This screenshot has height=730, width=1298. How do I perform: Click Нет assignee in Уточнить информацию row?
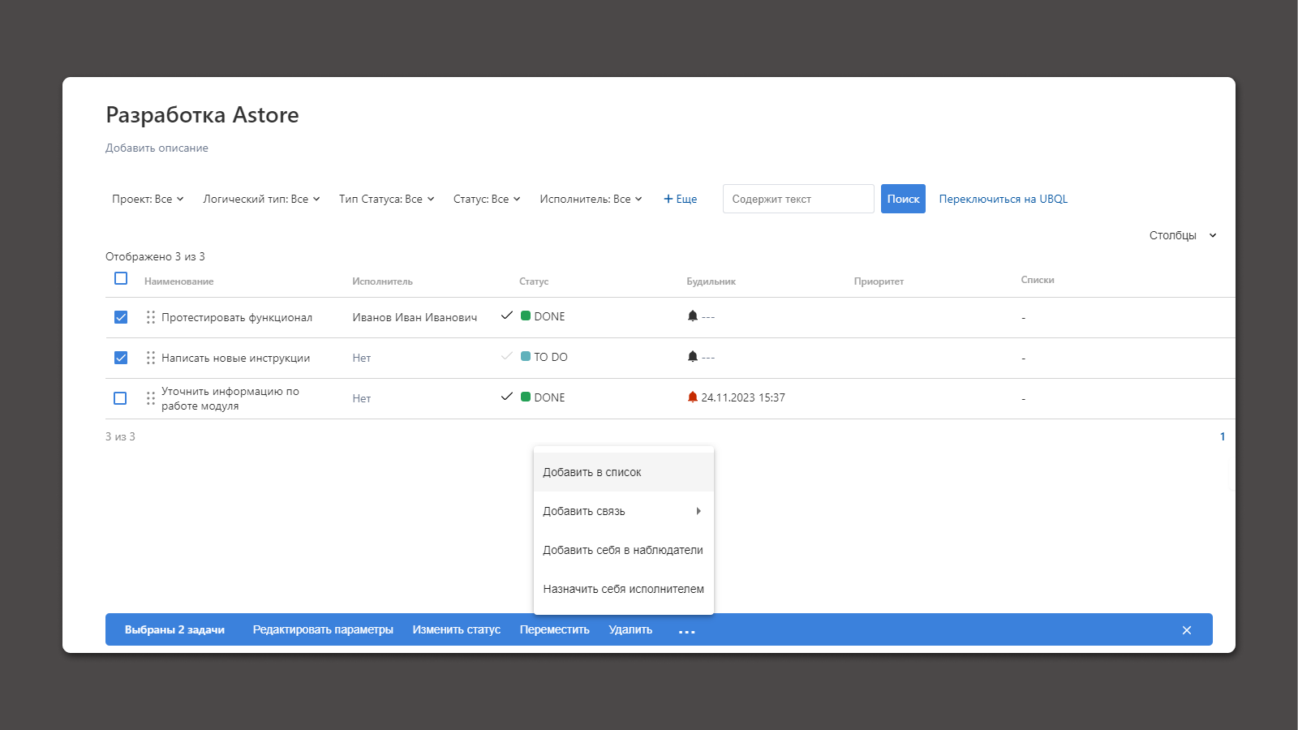tap(362, 398)
